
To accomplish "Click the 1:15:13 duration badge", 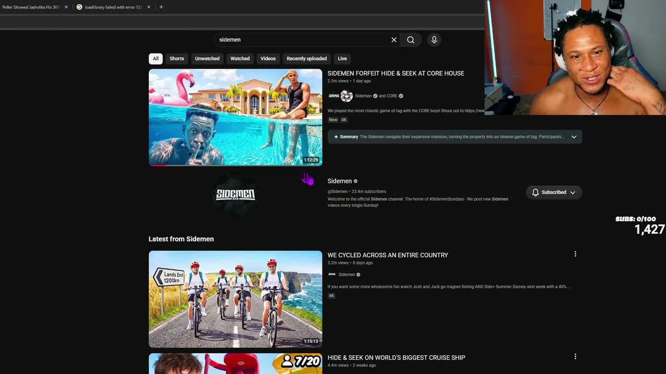I will pos(311,341).
